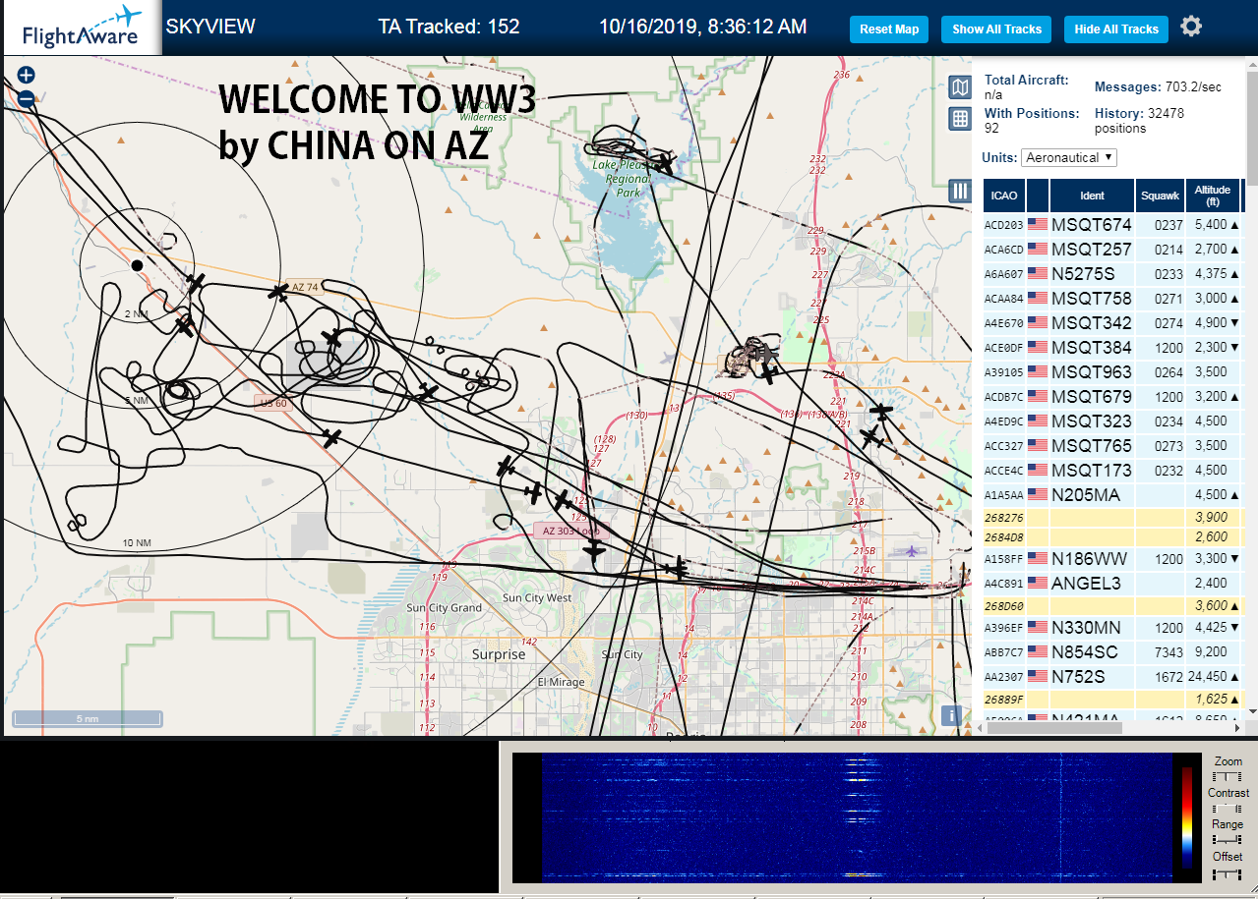The height and width of the screenshot is (899, 1258).
Task: Click the FlightAware logo
Action: (82, 28)
